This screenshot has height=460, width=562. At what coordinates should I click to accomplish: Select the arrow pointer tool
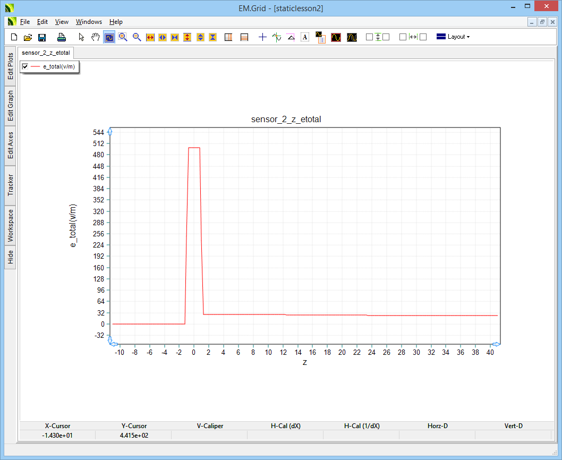coord(81,37)
